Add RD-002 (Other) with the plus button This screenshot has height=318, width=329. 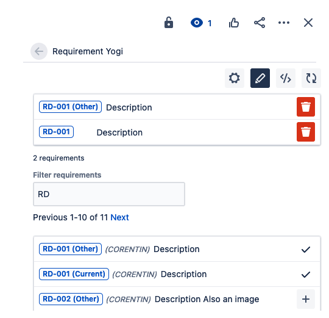pos(306,299)
